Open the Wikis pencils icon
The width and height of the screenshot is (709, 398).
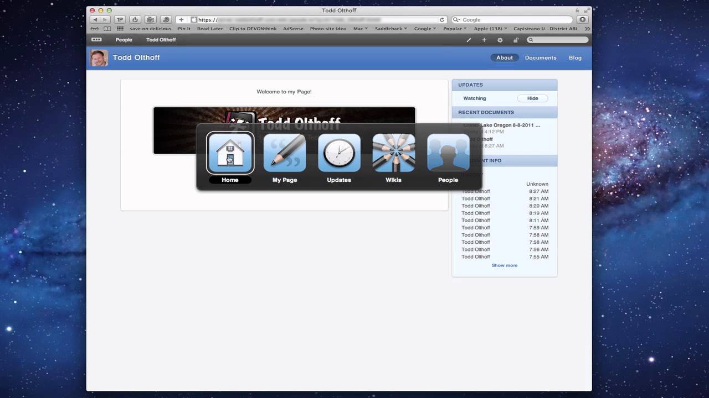click(x=393, y=153)
